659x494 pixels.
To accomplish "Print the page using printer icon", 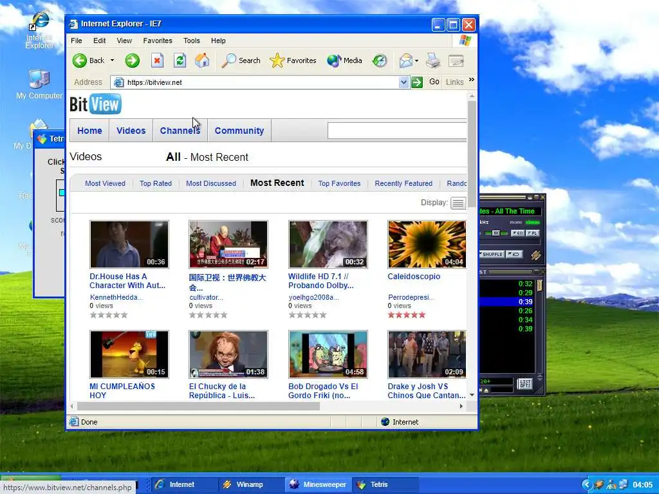I will pos(433,60).
